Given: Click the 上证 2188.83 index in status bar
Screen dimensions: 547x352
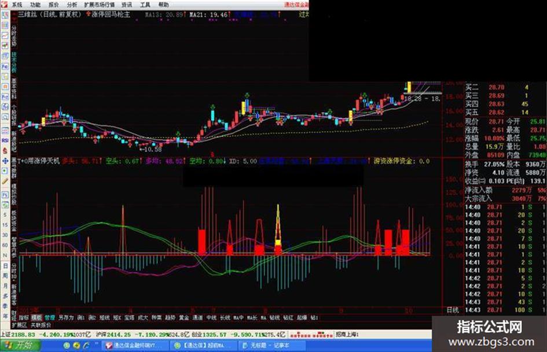Looking at the screenshot, I should click(x=18, y=334).
